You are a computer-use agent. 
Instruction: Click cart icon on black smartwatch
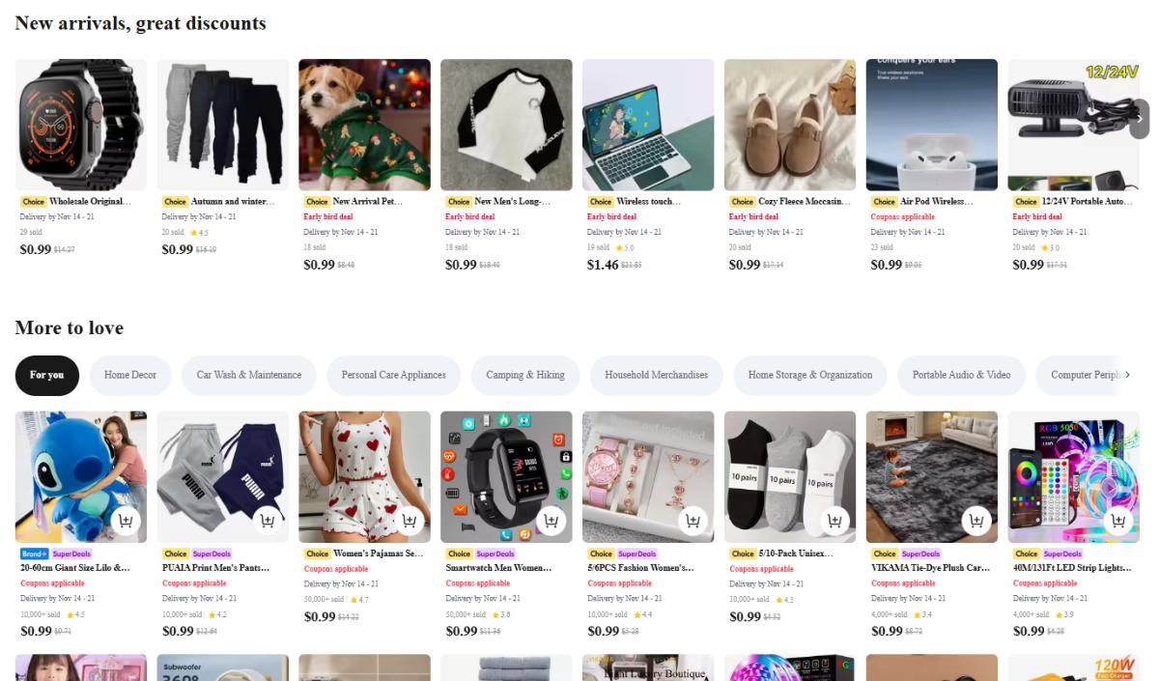click(x=551, y=522)
